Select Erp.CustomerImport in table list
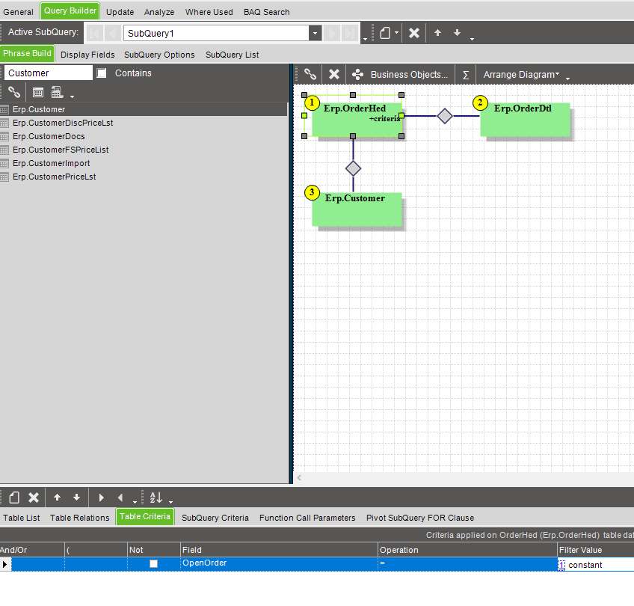The width and height of the screenshot is (634, 606). coord(52,163)
